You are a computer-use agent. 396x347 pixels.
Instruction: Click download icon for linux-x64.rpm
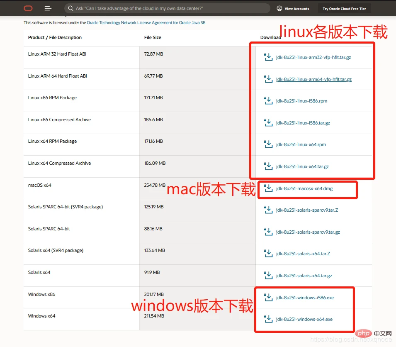tap(268, 144)
